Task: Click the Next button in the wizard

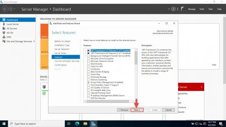Action: 137,110
